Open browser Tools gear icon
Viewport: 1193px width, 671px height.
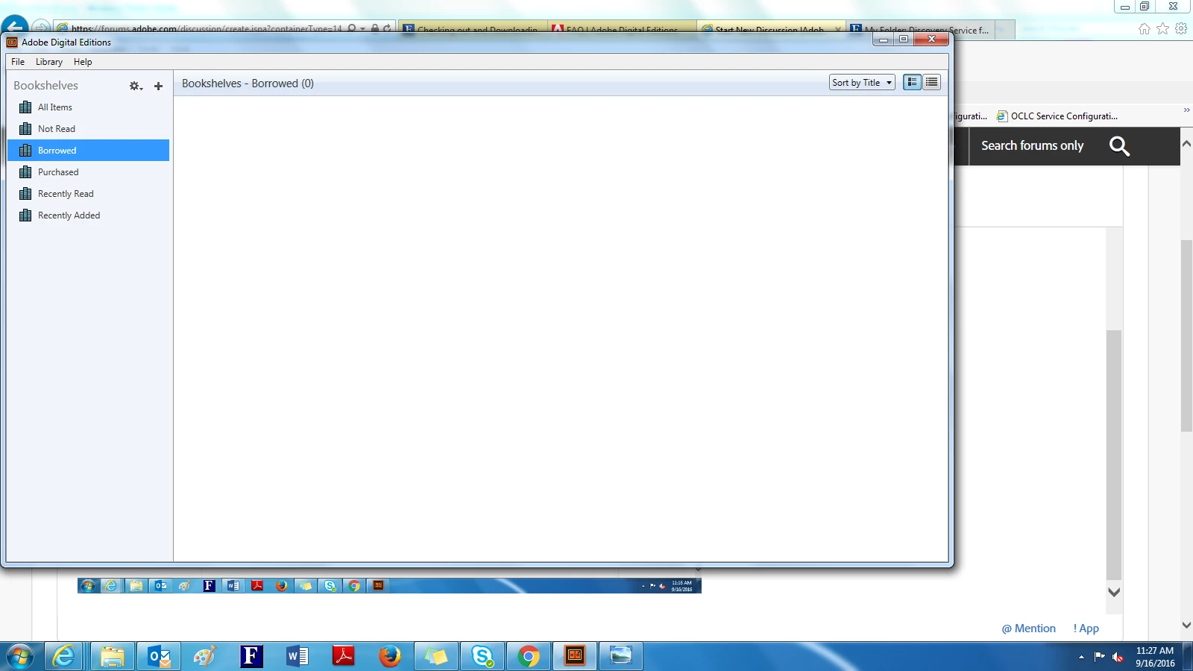(x=1181, y=29)
